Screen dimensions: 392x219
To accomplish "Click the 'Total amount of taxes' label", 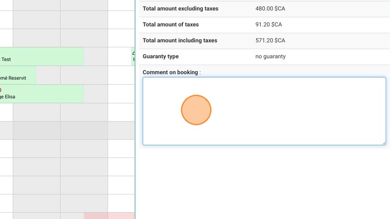I will click(170, 25).
